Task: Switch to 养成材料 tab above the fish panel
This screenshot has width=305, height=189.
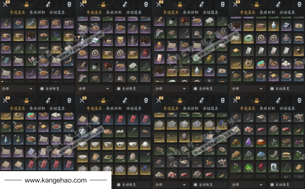Action: [x=37, y=12]
